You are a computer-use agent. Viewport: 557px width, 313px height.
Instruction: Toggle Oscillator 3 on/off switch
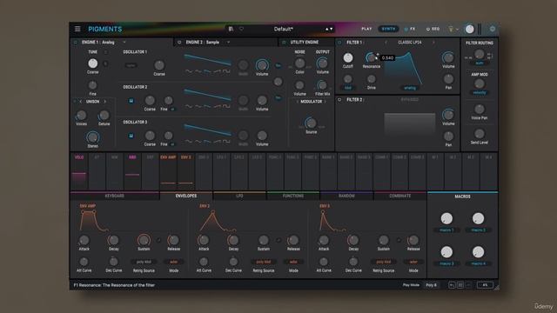[x=131, y=136]
